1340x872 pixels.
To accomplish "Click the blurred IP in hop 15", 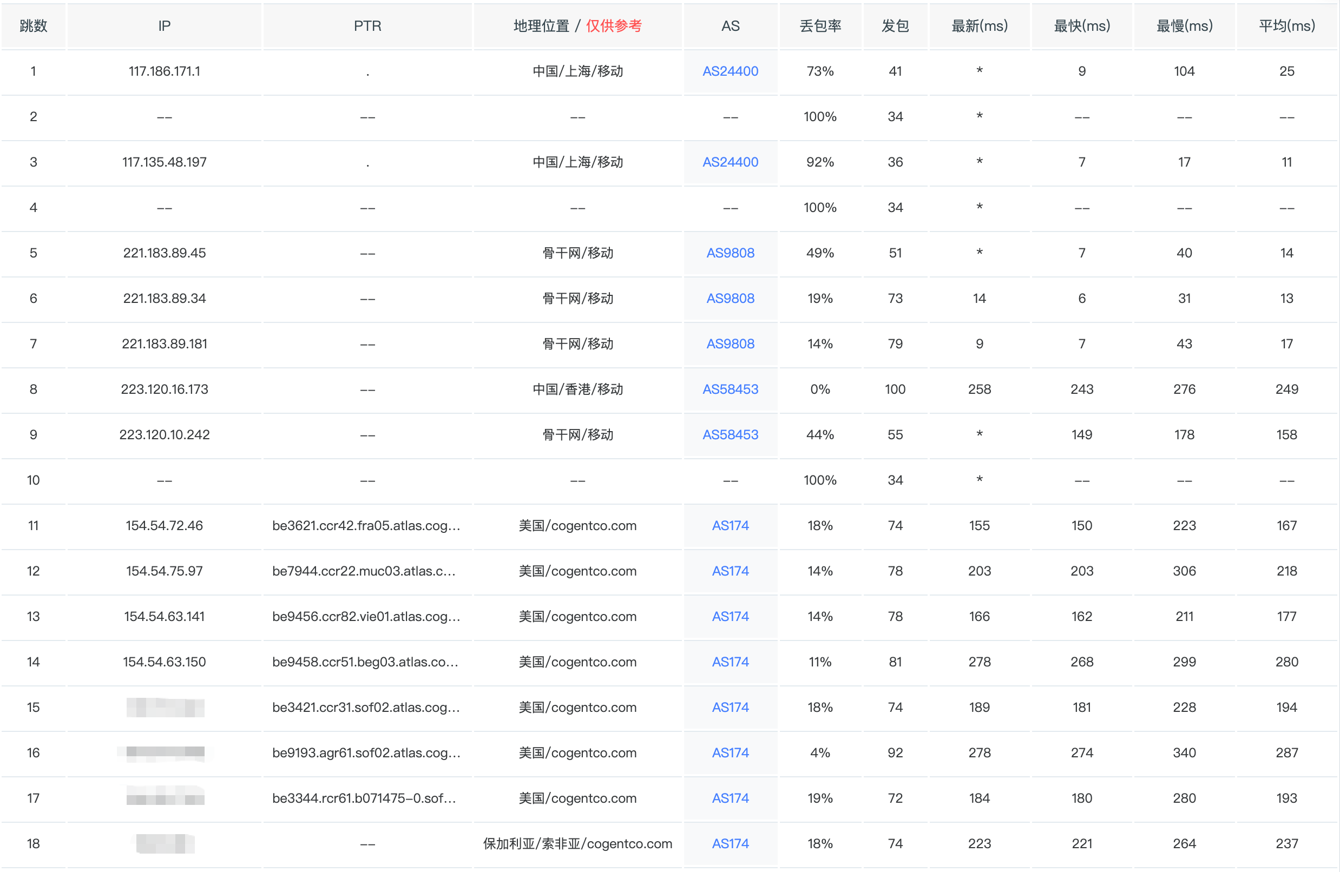I will 165,708.
